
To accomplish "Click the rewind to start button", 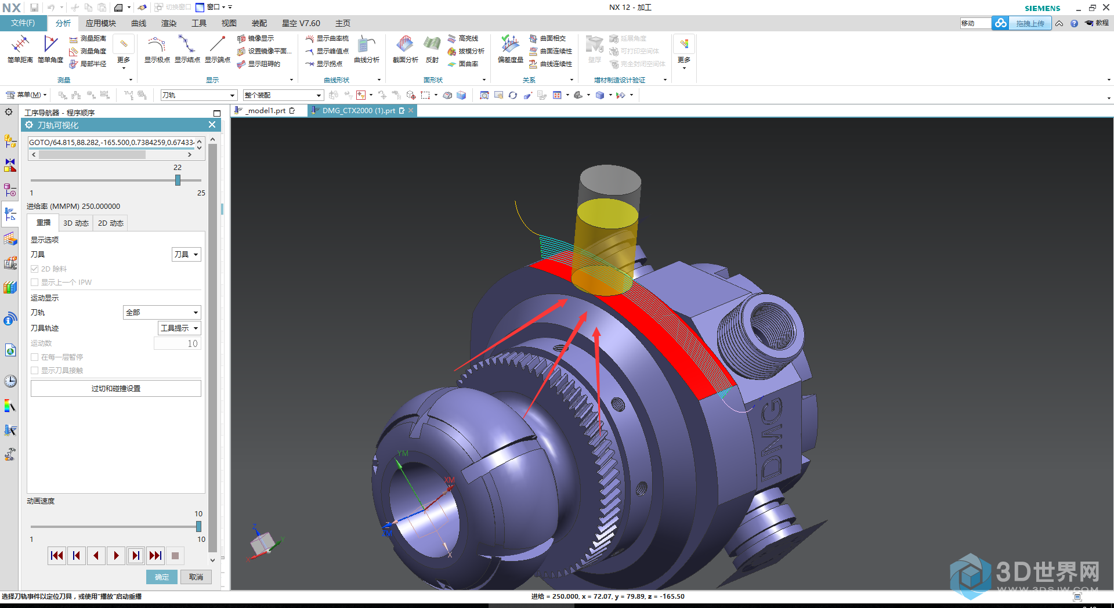I will point(57,556).
